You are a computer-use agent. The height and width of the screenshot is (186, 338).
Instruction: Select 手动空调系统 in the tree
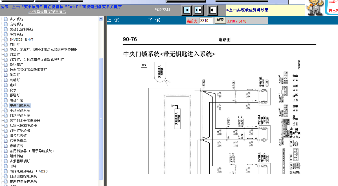(20, 110)
